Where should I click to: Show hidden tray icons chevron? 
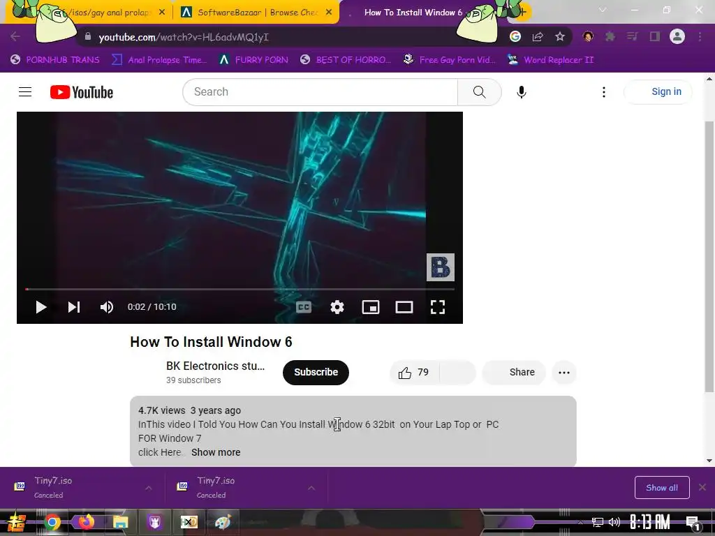click(x=580, y=522)
